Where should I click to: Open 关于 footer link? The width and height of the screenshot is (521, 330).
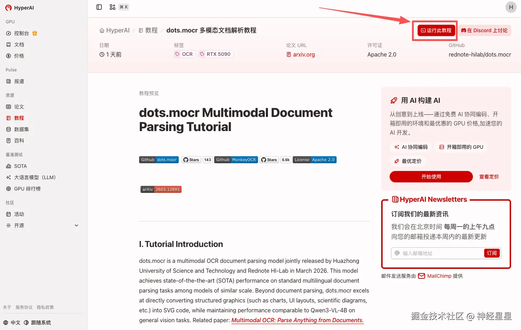pyautogui.click(x=7, y=307)
